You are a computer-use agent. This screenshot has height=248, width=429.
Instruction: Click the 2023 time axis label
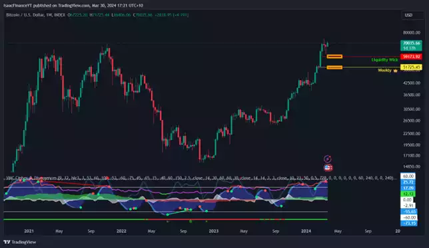coord(213,231)
